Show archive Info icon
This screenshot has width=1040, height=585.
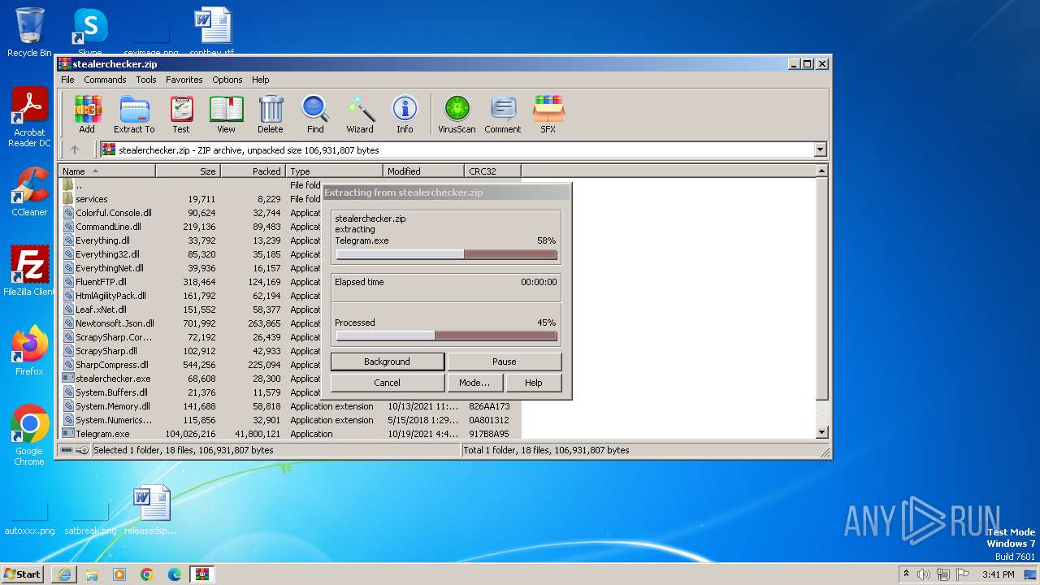[405, 114]
